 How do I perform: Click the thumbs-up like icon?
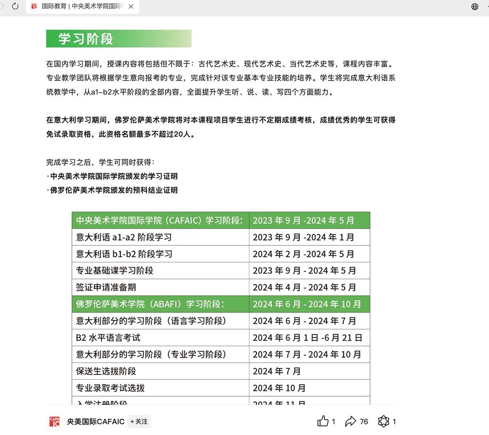click(x=323, y=421)
